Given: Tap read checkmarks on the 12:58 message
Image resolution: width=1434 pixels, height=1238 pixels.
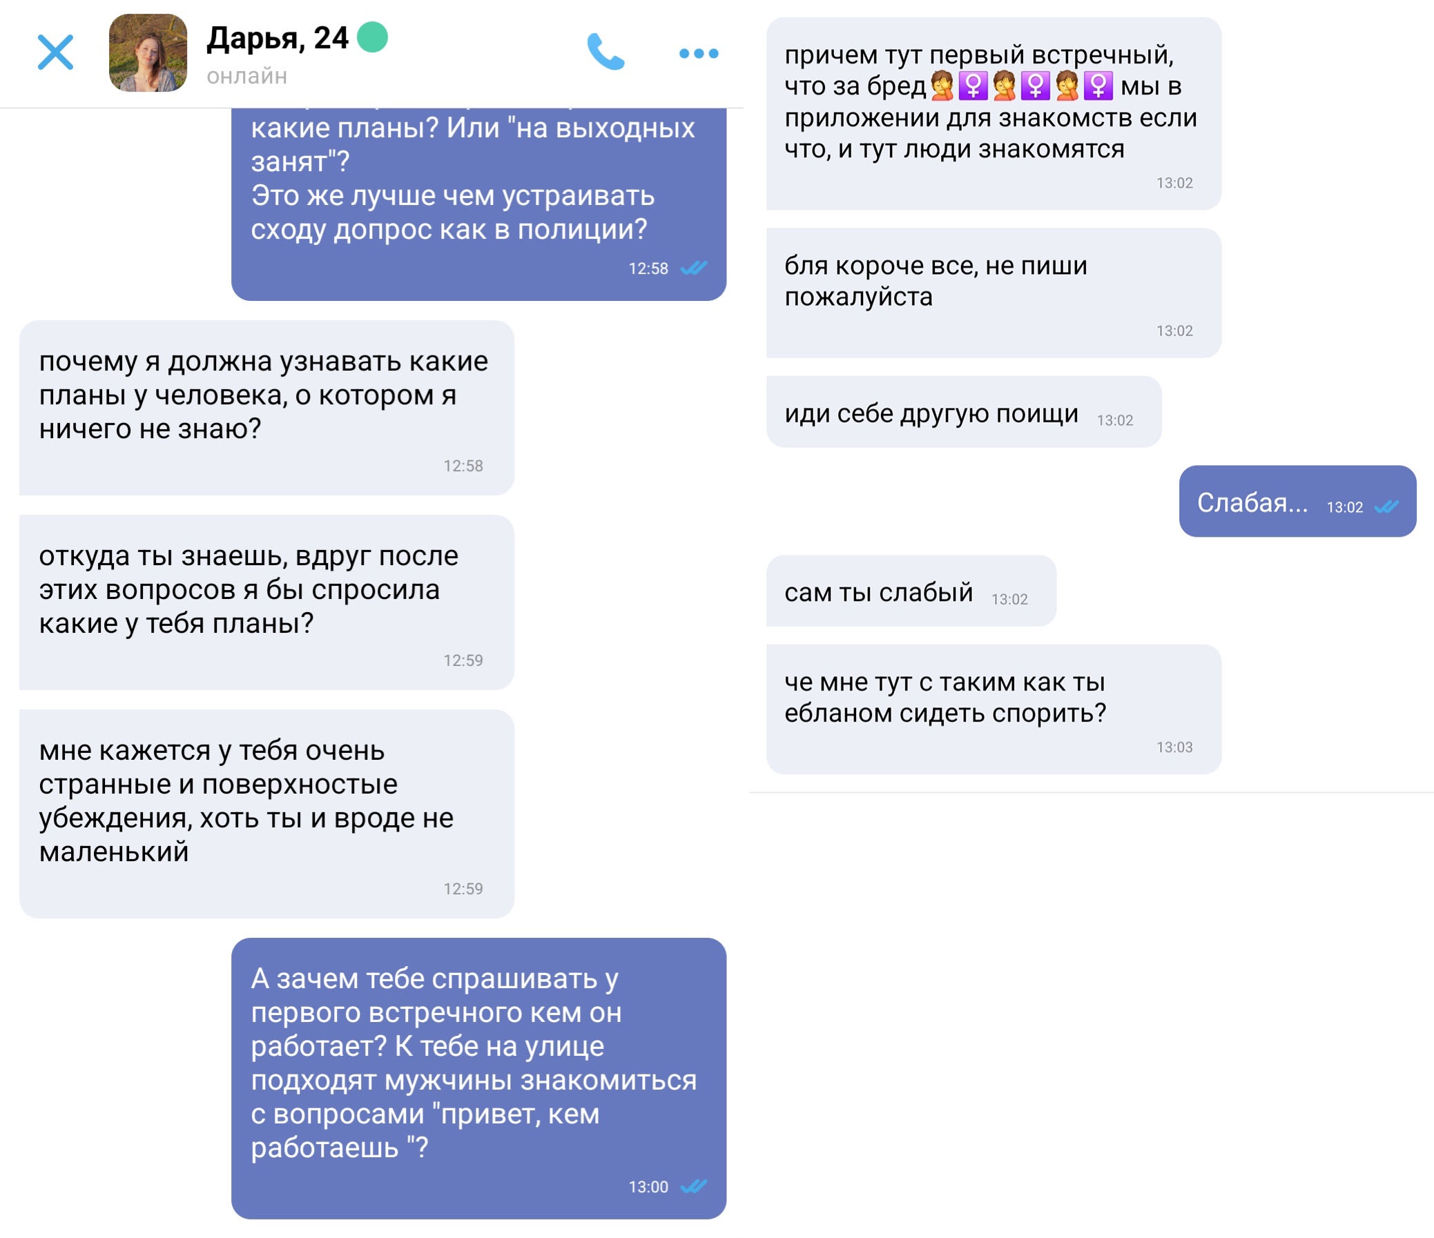Looking at the screenshot, I should (694, 268).
